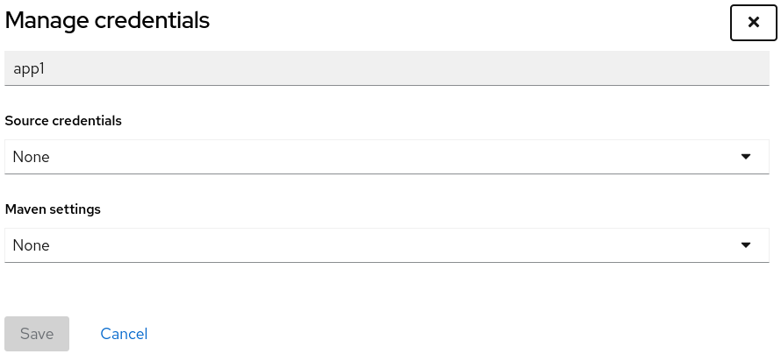Focus the app1 name field

click(x=386, y=68)
